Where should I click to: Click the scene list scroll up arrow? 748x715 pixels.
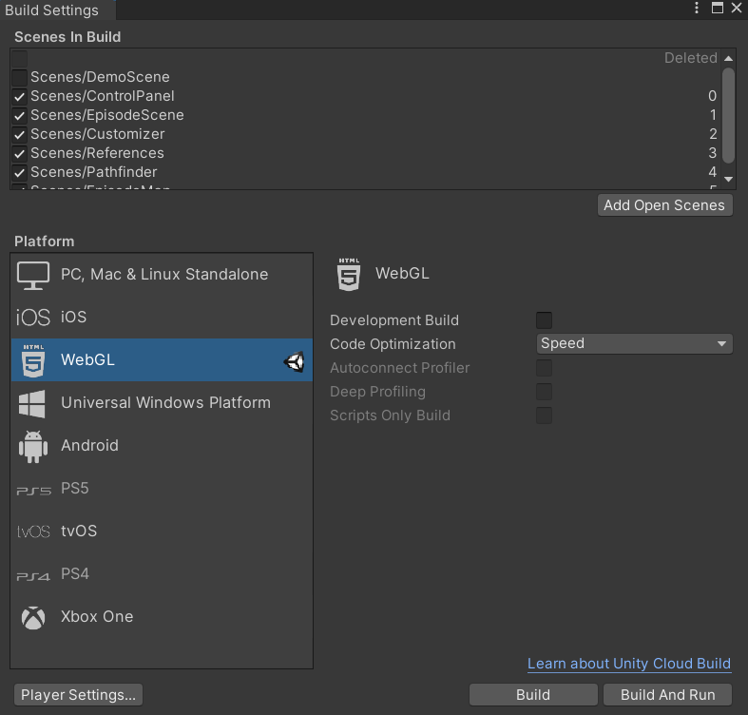coord(728,58)
